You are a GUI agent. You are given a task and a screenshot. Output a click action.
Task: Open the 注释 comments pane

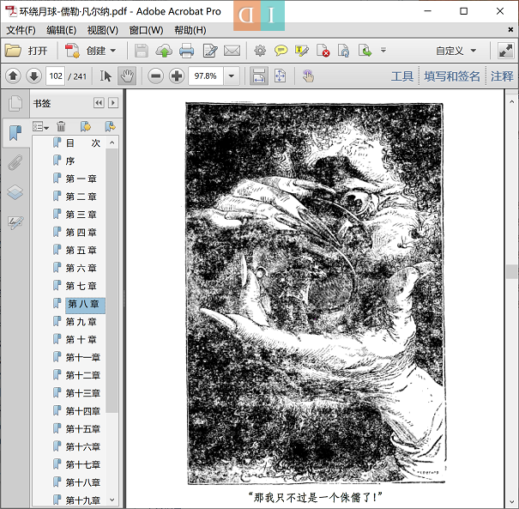[502, 76]
